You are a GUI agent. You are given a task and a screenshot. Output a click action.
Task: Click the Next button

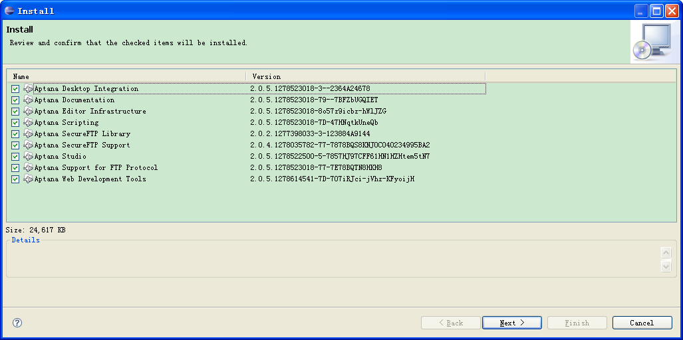point(512,323)
